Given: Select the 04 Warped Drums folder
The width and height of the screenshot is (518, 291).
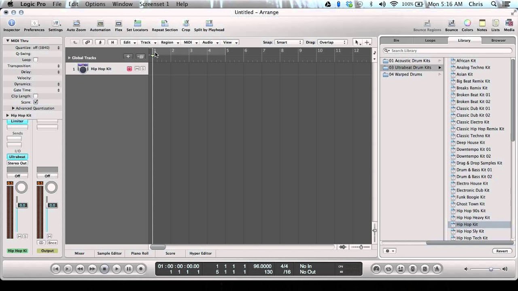Looking at the screenshot, I should 412,74.
